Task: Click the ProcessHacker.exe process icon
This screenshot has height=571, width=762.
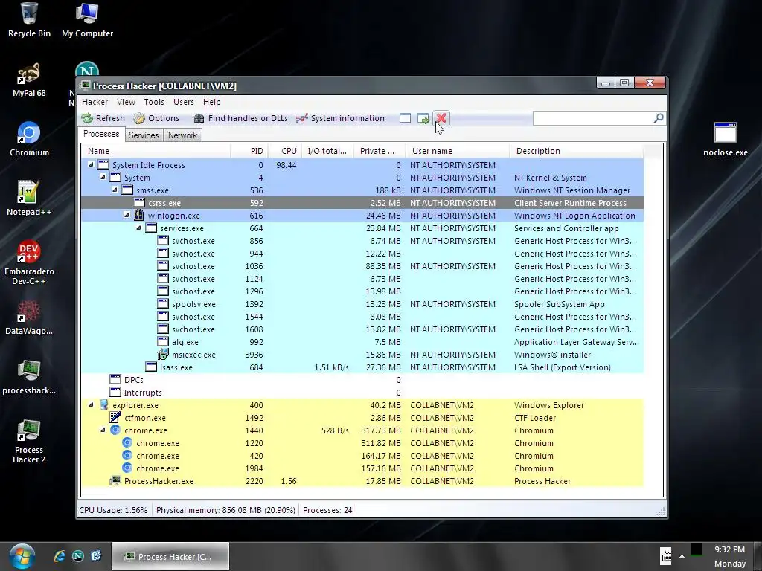Action: click(115, 481)
